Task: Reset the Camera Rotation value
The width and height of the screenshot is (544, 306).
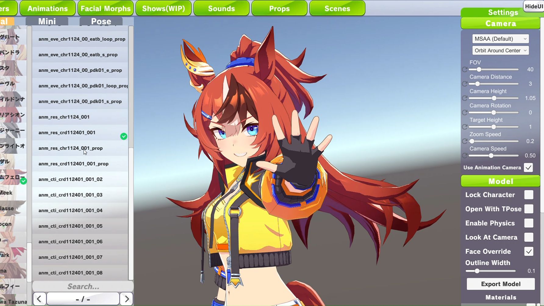Action: (x=465, y=112)
